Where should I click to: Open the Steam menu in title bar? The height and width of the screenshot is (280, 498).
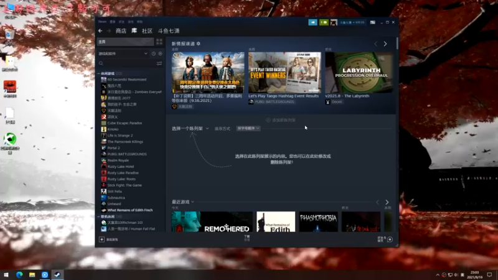(x=102, y=22)
